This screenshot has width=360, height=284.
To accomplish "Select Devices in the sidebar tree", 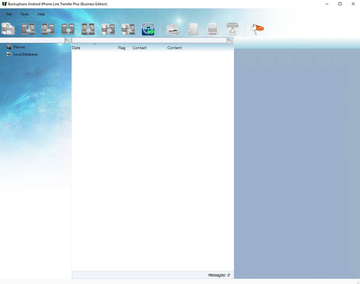I will click(19, 47).
